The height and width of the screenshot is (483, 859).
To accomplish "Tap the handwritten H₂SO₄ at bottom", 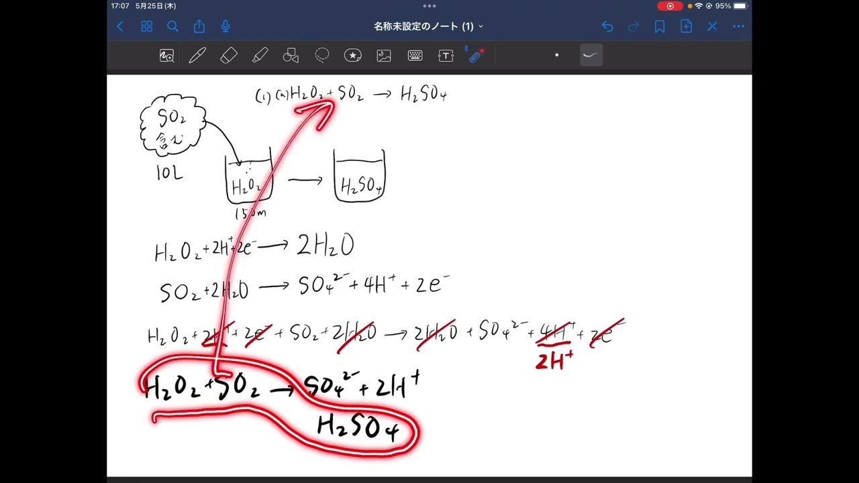I will point(359,427).
